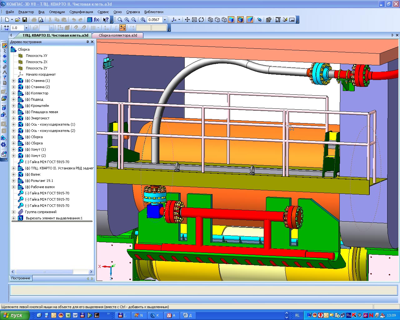The image size is (400, 320).
Task: Expand the Рабочие валки tree node
Action: [x=13, y=187]
